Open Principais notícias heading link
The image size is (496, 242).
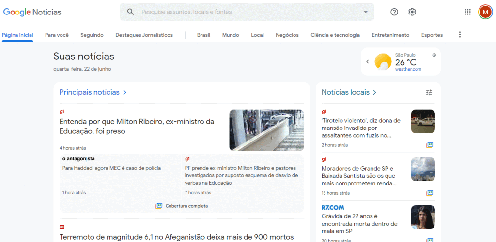pos(90,92)
